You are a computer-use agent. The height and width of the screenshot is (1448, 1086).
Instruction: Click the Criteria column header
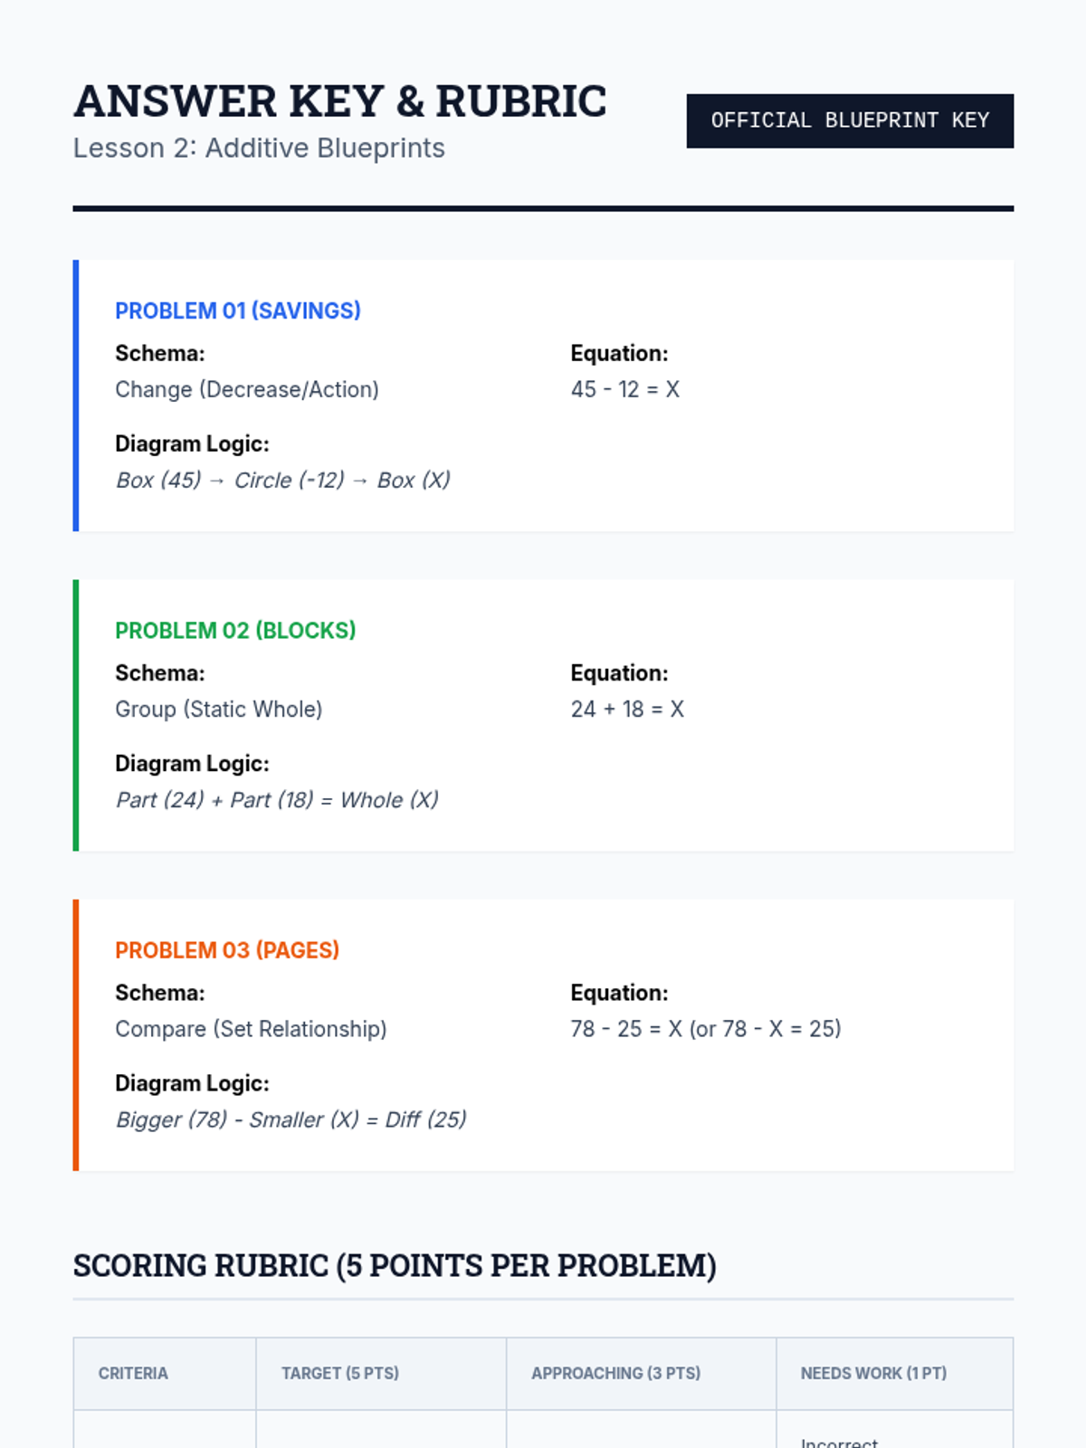(133, 1373)
